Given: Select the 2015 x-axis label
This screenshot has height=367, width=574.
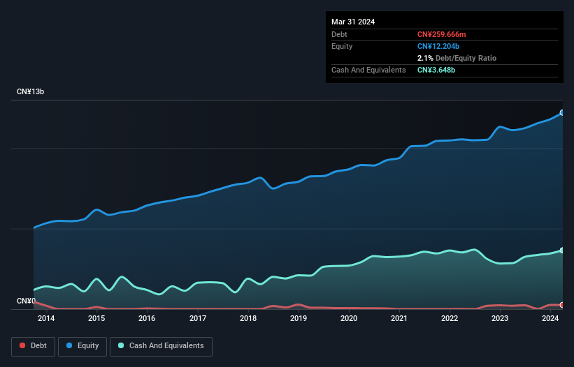Looking at the screenshot, I should coord(96,318).
